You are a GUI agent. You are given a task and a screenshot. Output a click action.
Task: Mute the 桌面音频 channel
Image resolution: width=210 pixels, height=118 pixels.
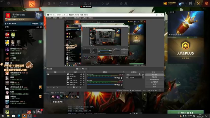click(119, 85)
